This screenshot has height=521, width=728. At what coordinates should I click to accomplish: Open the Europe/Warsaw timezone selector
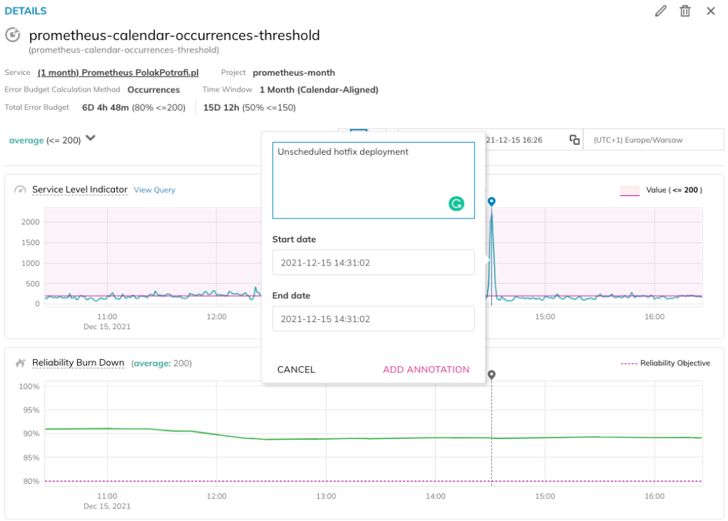click(653, 140)
